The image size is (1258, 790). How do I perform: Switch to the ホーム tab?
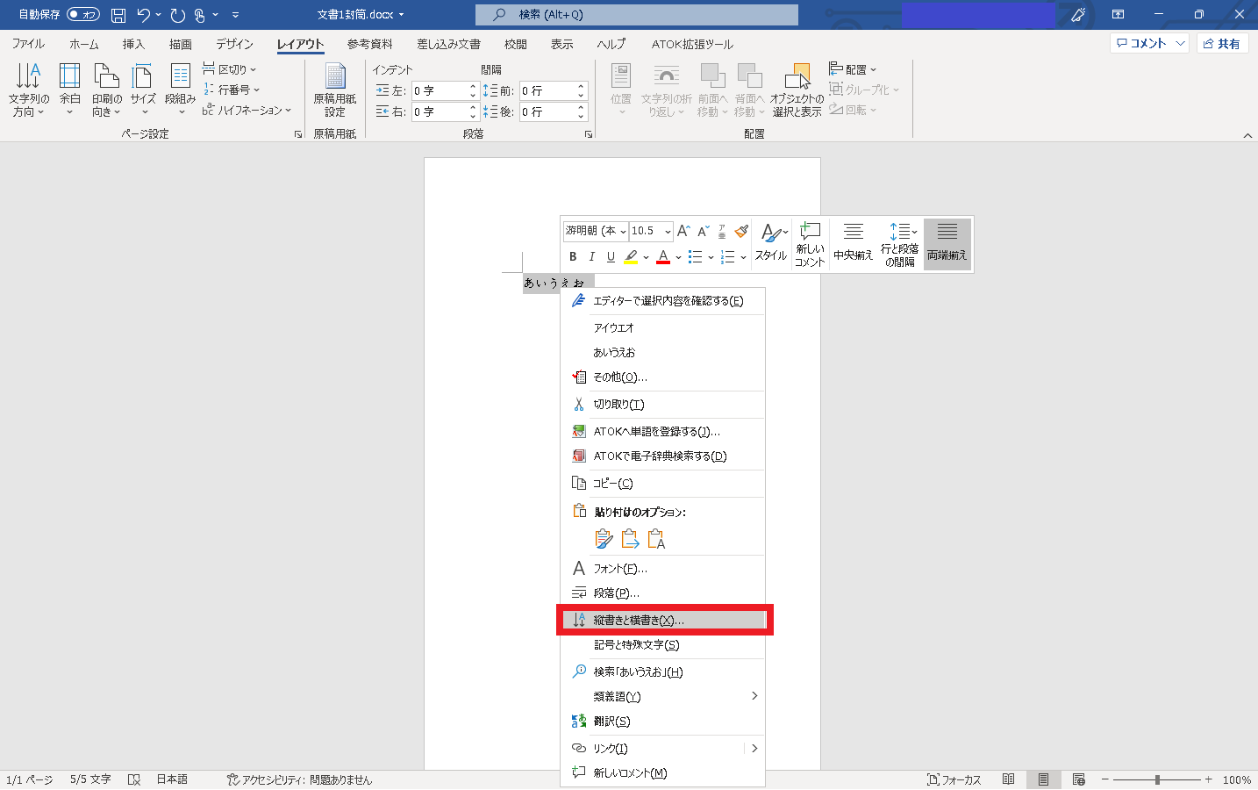[84, 44]
